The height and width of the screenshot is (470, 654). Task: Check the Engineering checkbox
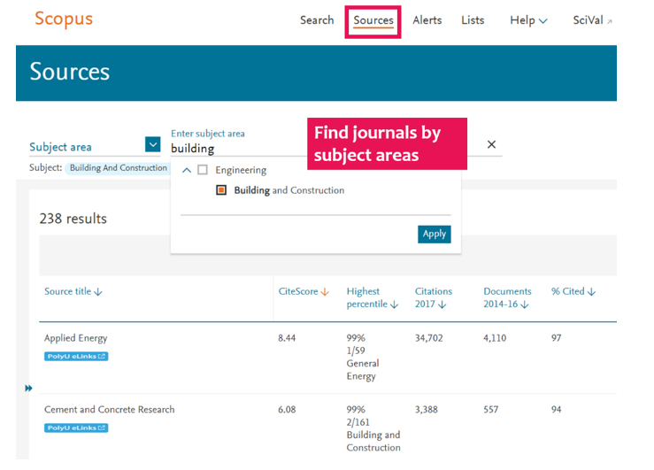tap(203, 170)
